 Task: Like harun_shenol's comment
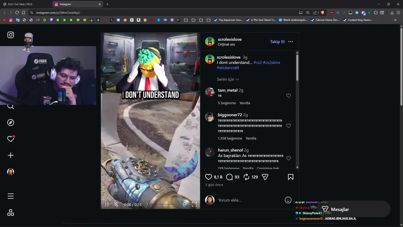(x=288, y=158)
